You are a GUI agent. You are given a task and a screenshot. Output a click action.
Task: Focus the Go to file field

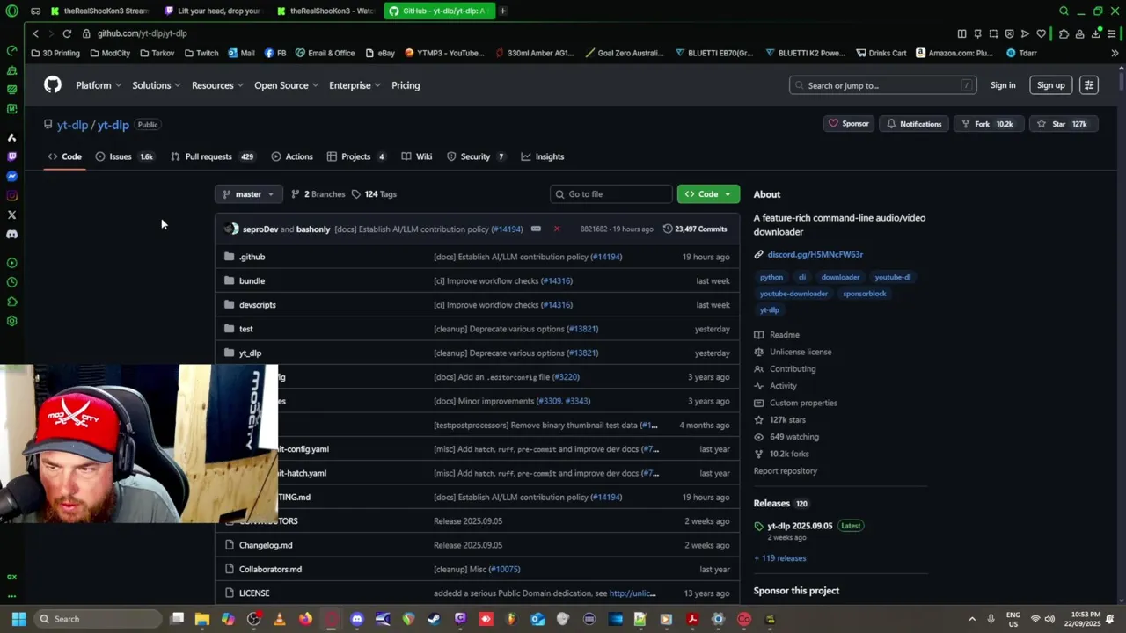(611, 194)
